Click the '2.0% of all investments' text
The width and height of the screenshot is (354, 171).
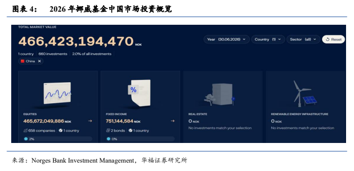[92, 54]
